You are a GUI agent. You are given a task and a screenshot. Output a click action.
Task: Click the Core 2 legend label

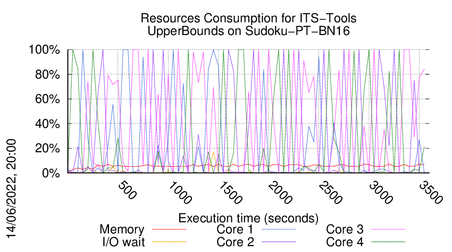click(x=235, y=242)
